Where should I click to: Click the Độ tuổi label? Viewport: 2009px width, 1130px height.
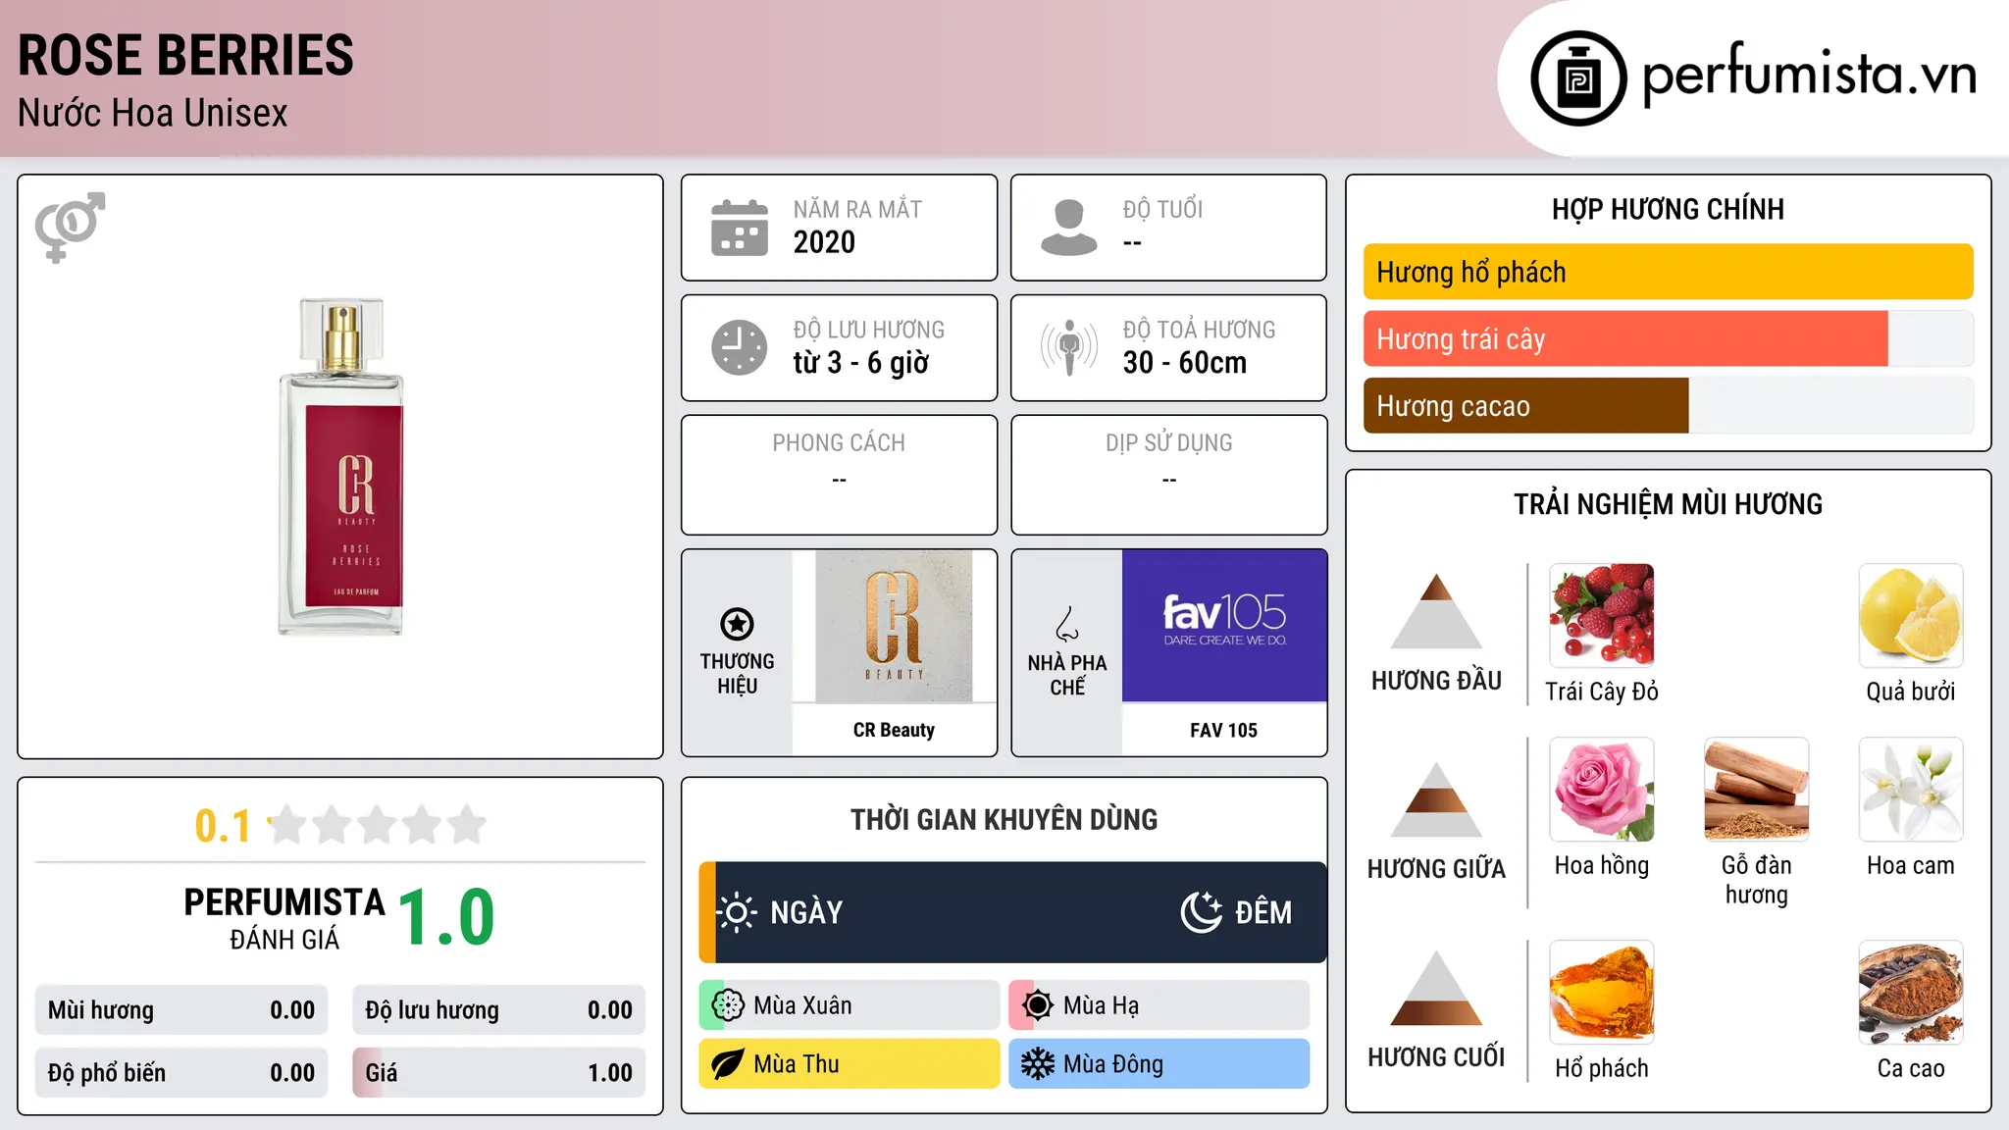click(x=1162, y=210)
